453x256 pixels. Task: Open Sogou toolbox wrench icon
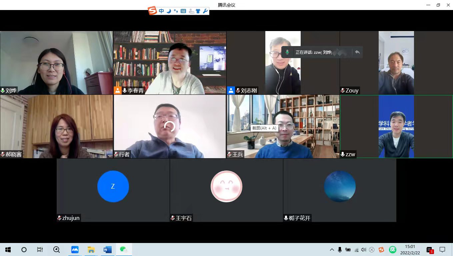tap(205, 11)
